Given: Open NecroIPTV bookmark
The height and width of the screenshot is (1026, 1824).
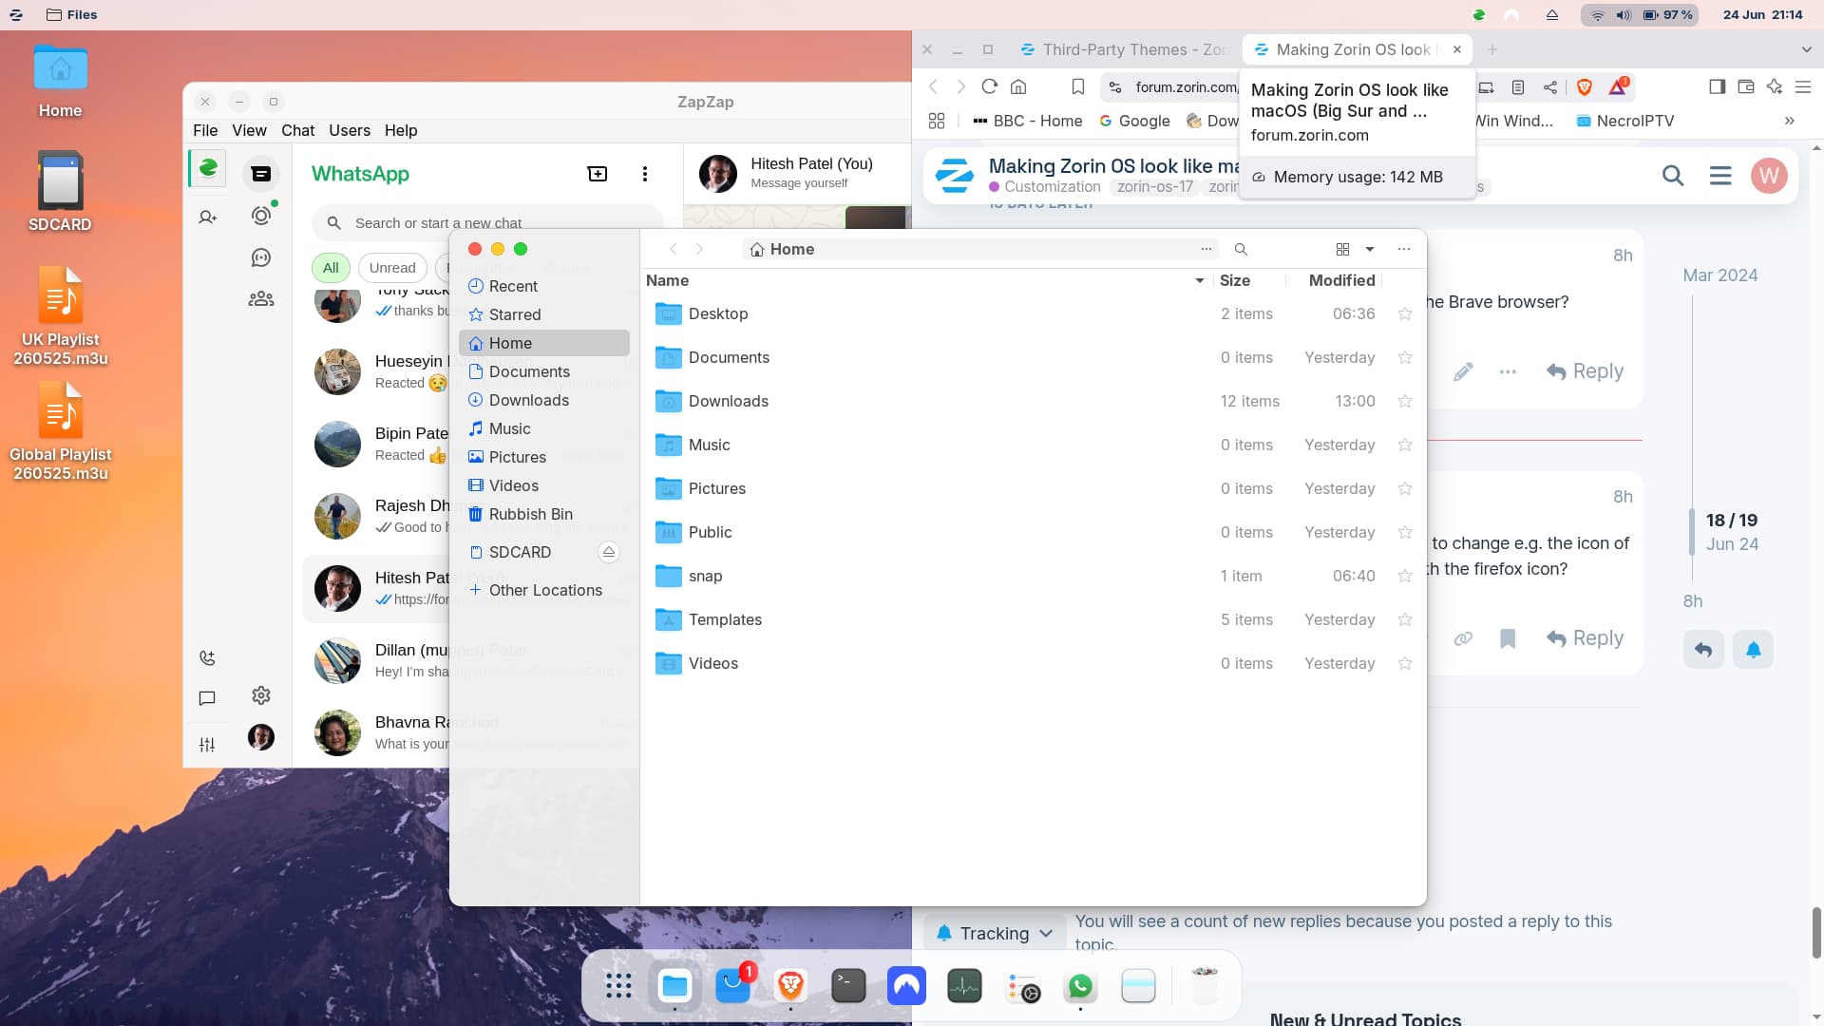Looking at the screenshot, I should pyautogui.click(x=1625, y=121).
